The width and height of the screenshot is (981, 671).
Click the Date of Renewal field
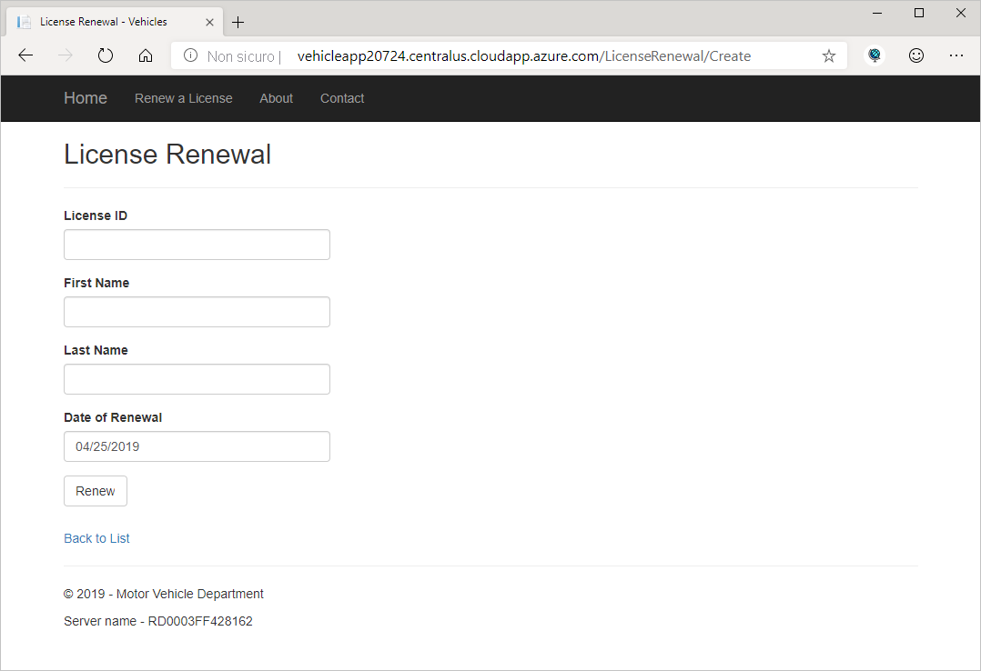197,446
